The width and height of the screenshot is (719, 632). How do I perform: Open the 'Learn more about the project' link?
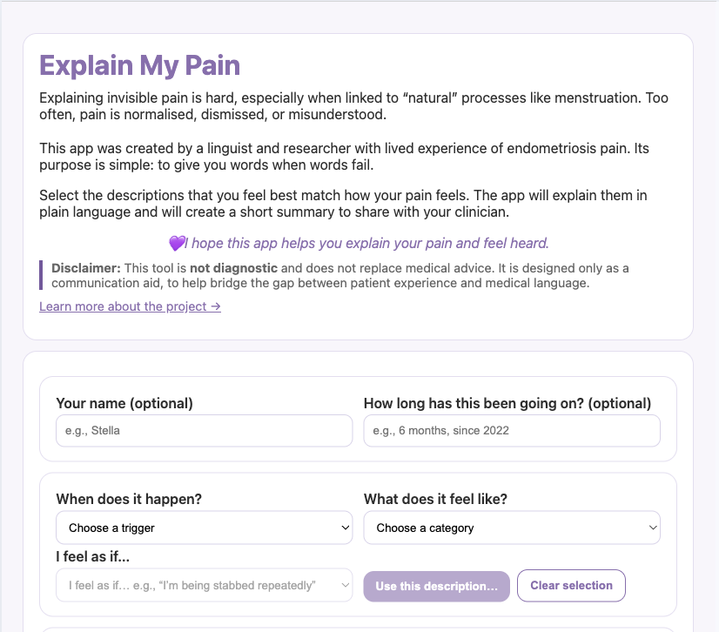coord(130,306)
